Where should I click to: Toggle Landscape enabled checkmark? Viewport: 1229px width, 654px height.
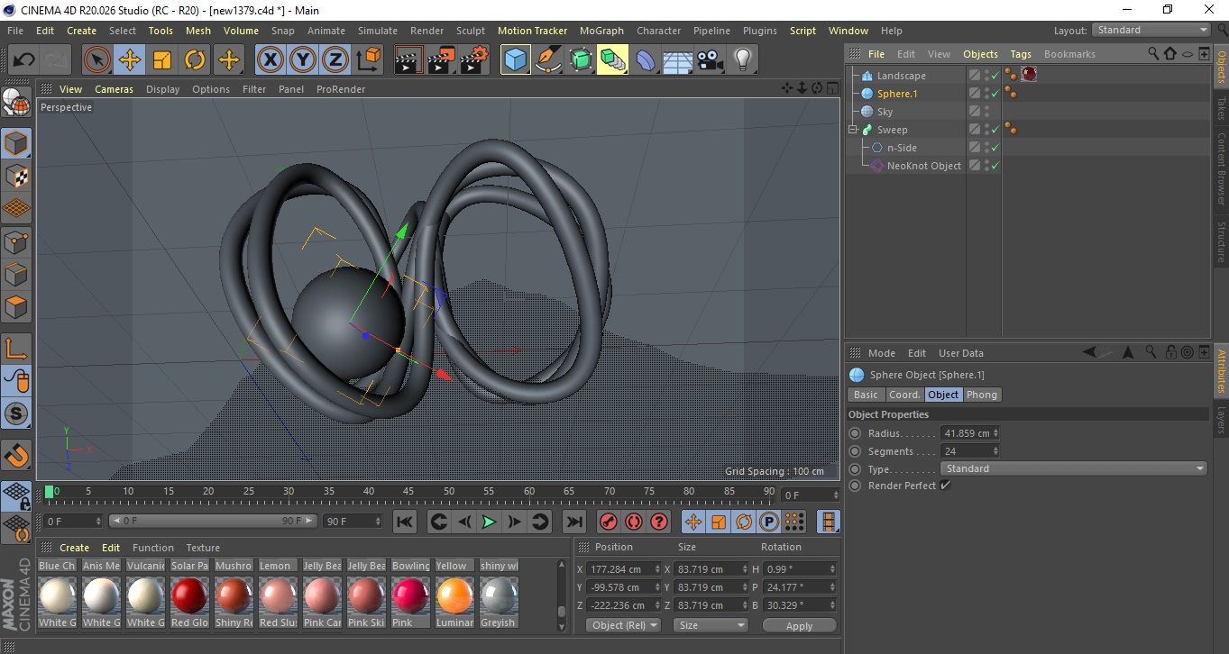995,76
